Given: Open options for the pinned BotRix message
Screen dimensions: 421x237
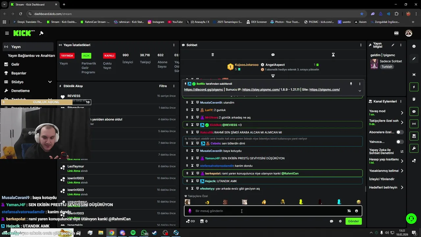Looking at the screenshot, I should tap(359, 84).
